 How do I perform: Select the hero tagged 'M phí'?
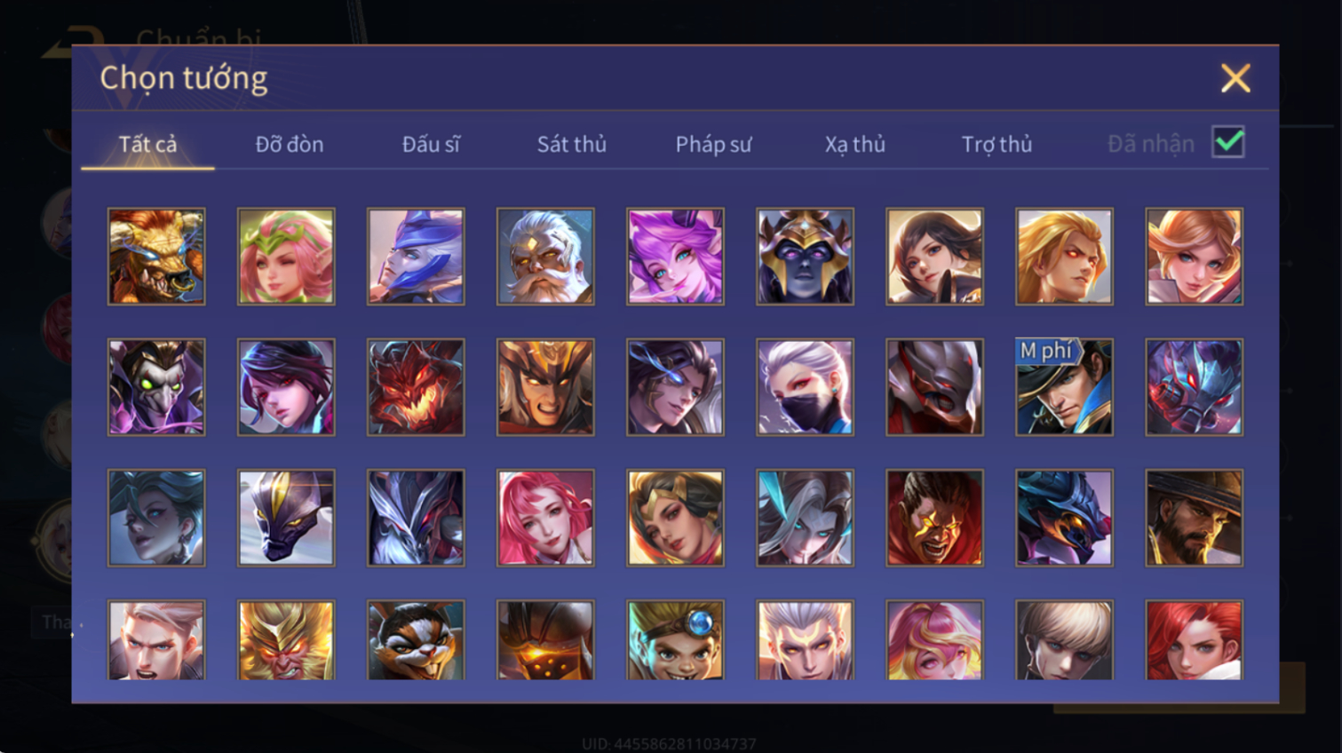tap(1064, 387)
